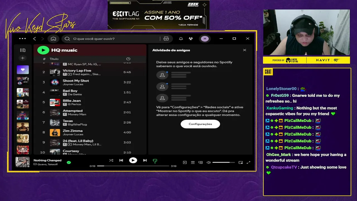Click the first friend placeholder avatar

(x=162, y=75)
